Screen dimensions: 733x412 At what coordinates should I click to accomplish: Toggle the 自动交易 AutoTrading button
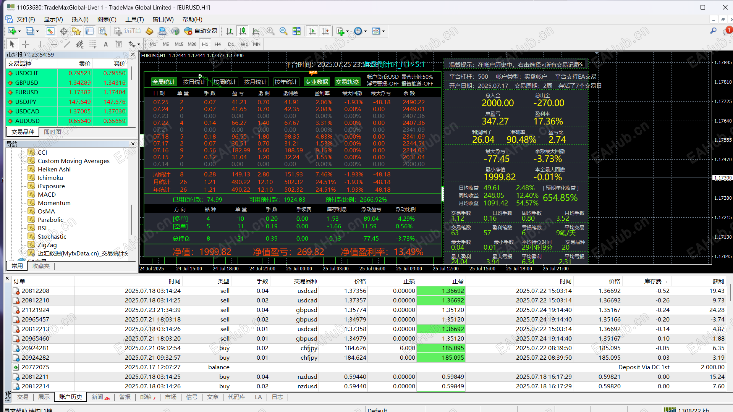click(x=201, y=31)
